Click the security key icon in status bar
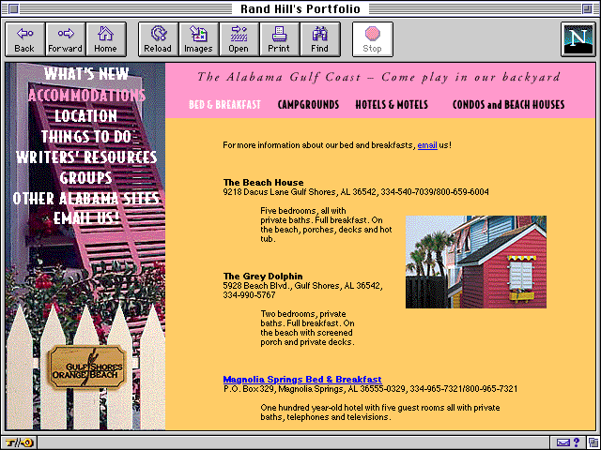Image resolution: width=601 pixels, height=450 pixels. point(19,443)
